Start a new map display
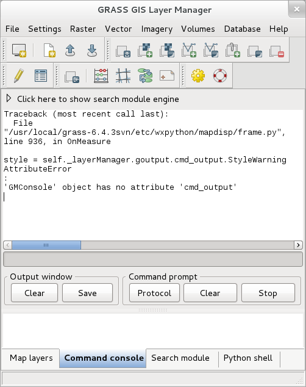 coord(19,51)
